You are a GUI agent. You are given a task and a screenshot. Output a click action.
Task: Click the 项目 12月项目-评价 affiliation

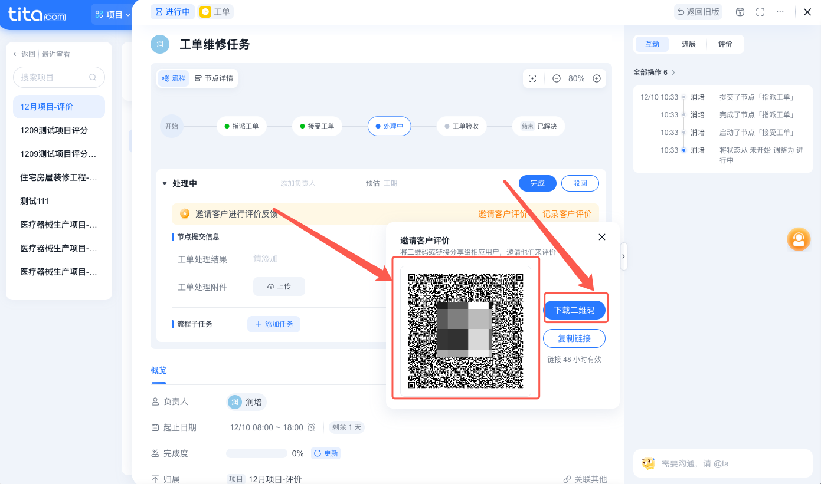264,479
